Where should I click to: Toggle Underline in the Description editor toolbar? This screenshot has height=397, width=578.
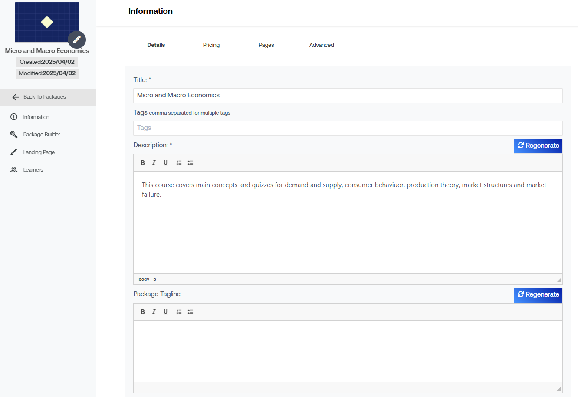165,163
